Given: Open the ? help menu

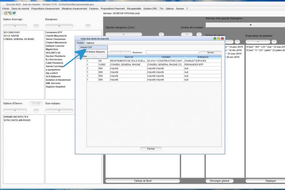Looking at the screenshot, I should coord(187,8).
